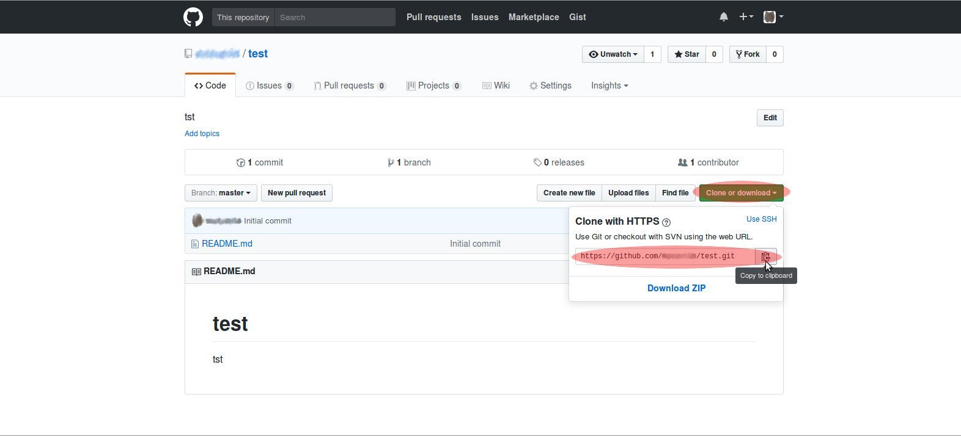Download the repository as ZIP
The height and width of the screenshot is (436, 961).
pos(676,288)
